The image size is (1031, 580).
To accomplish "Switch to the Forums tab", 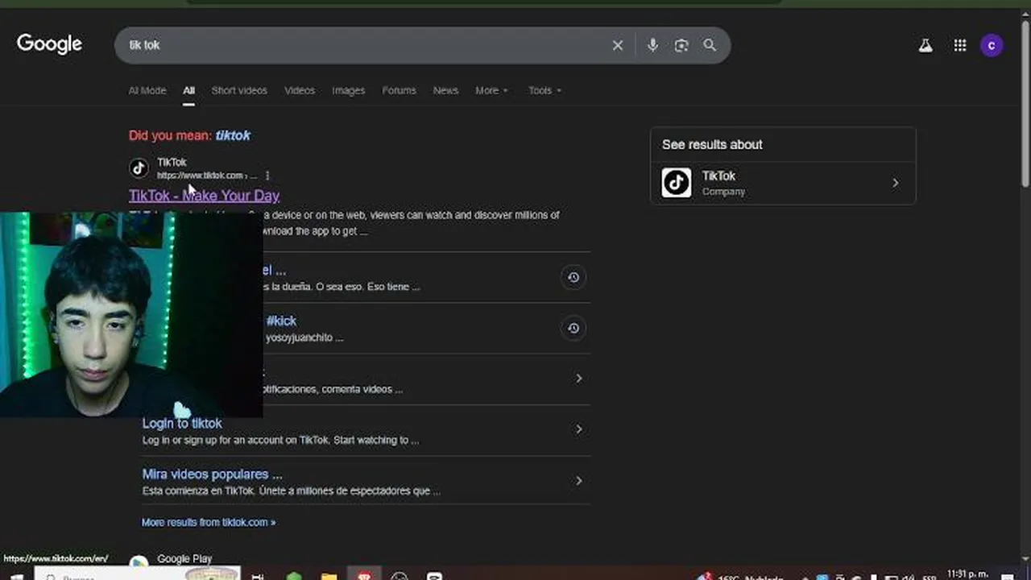I will (399, 90).
